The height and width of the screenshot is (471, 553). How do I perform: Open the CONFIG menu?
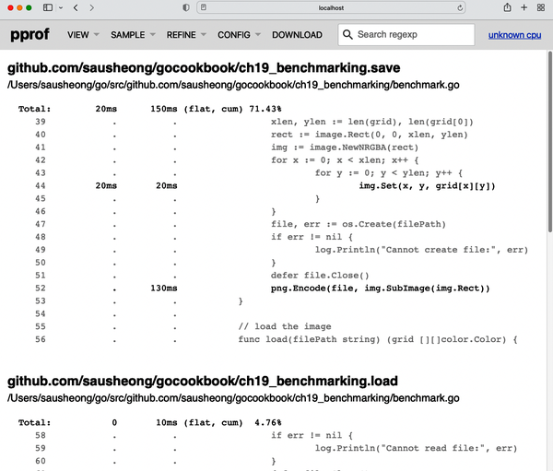click(x=234, y=35)
